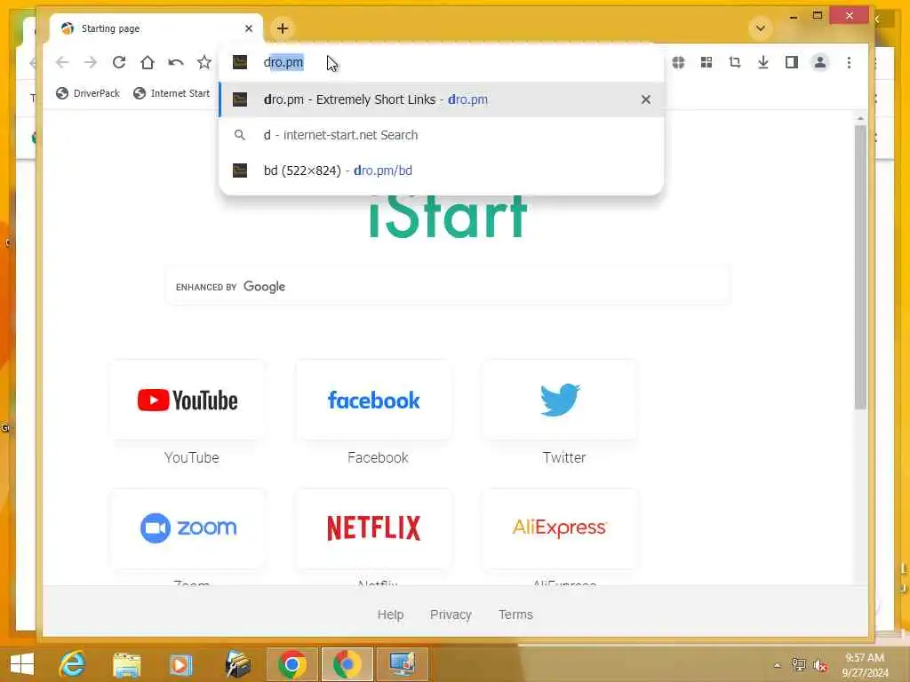Click the dro.pm address bar text
Viewport: 910px width, 682px height.
click(283, 62)
